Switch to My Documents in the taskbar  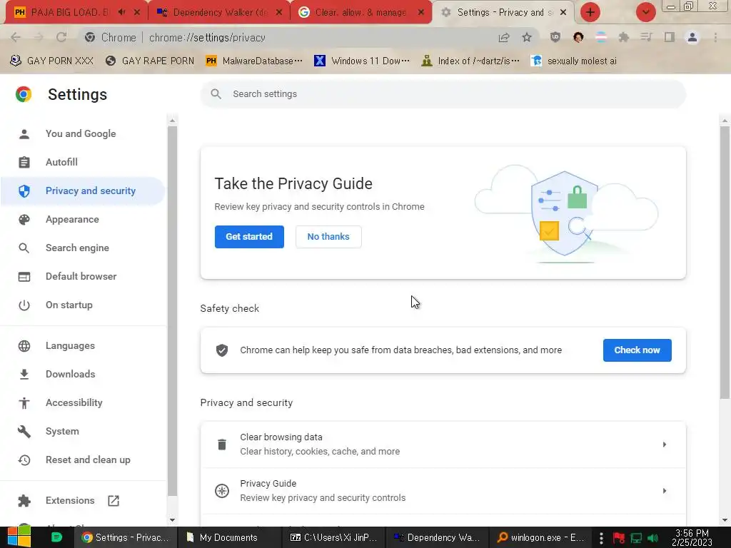[229, 537]
